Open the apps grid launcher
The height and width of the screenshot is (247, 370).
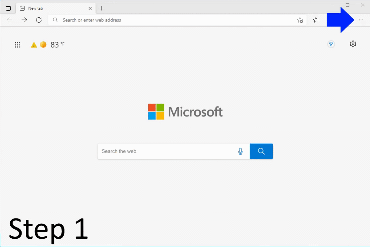pos(18,45)
